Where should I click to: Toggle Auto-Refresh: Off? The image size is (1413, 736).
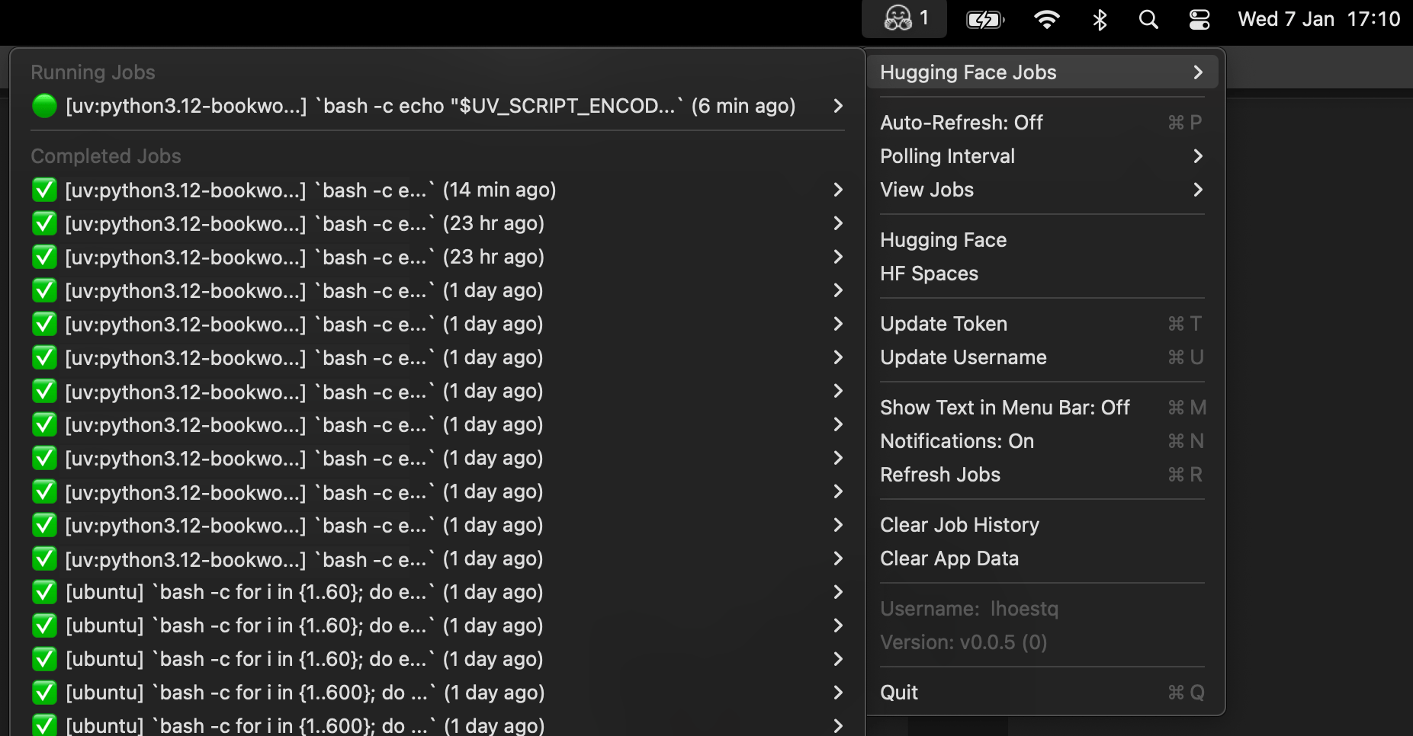click(961, 123)
